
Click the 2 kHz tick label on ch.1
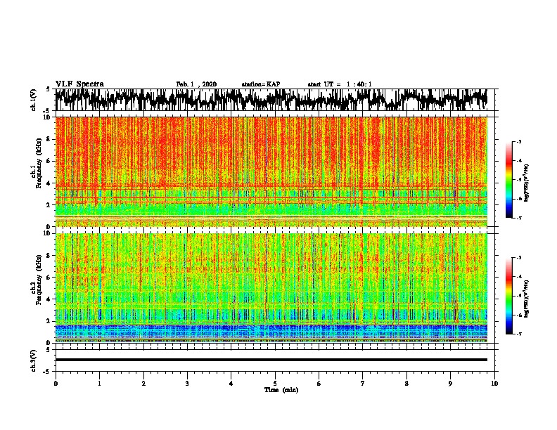tap(49, 205)
